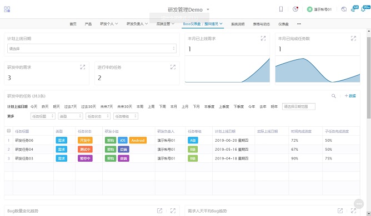The image size is (371, 216).
Task: Expand Bug数量变化趋势 chart to fullscreen
Action: [173, 210]
